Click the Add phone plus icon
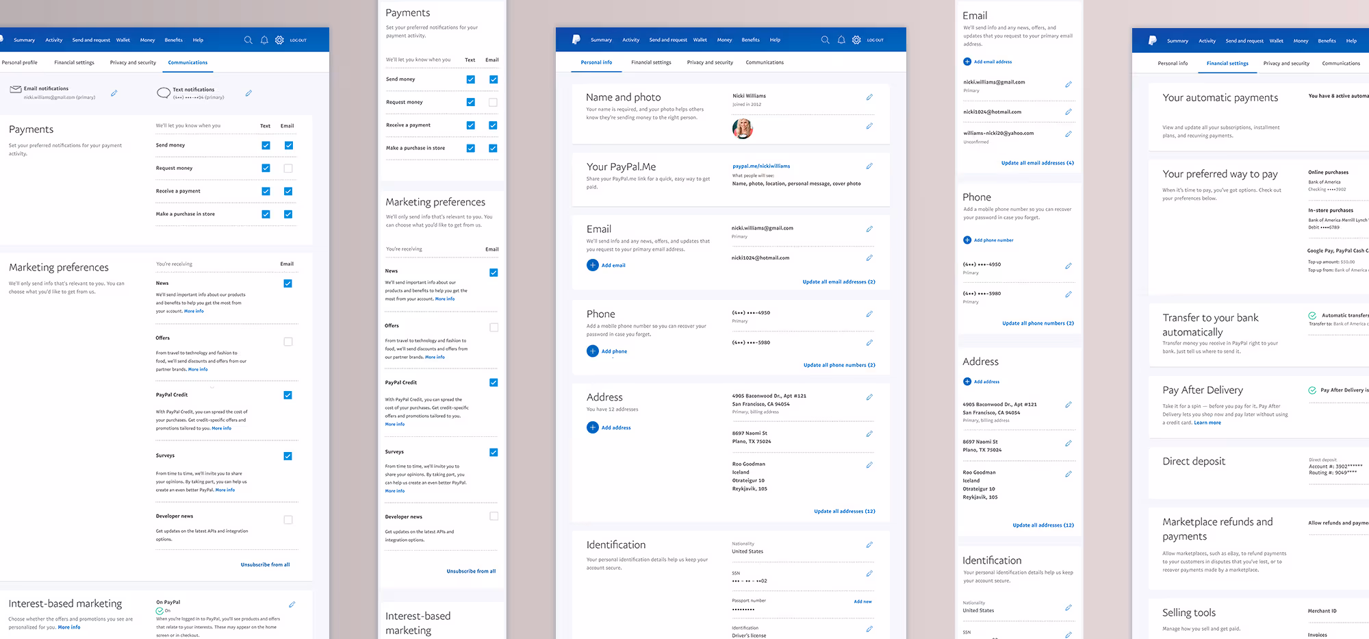This screenshot has width=1369, height=639. coord(592,351)
